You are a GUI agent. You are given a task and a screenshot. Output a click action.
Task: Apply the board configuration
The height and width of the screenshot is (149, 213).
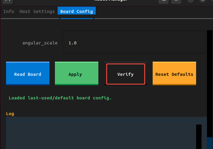pos(77,73)
